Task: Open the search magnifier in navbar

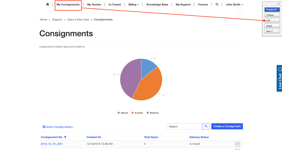Action: coord(217,4)
